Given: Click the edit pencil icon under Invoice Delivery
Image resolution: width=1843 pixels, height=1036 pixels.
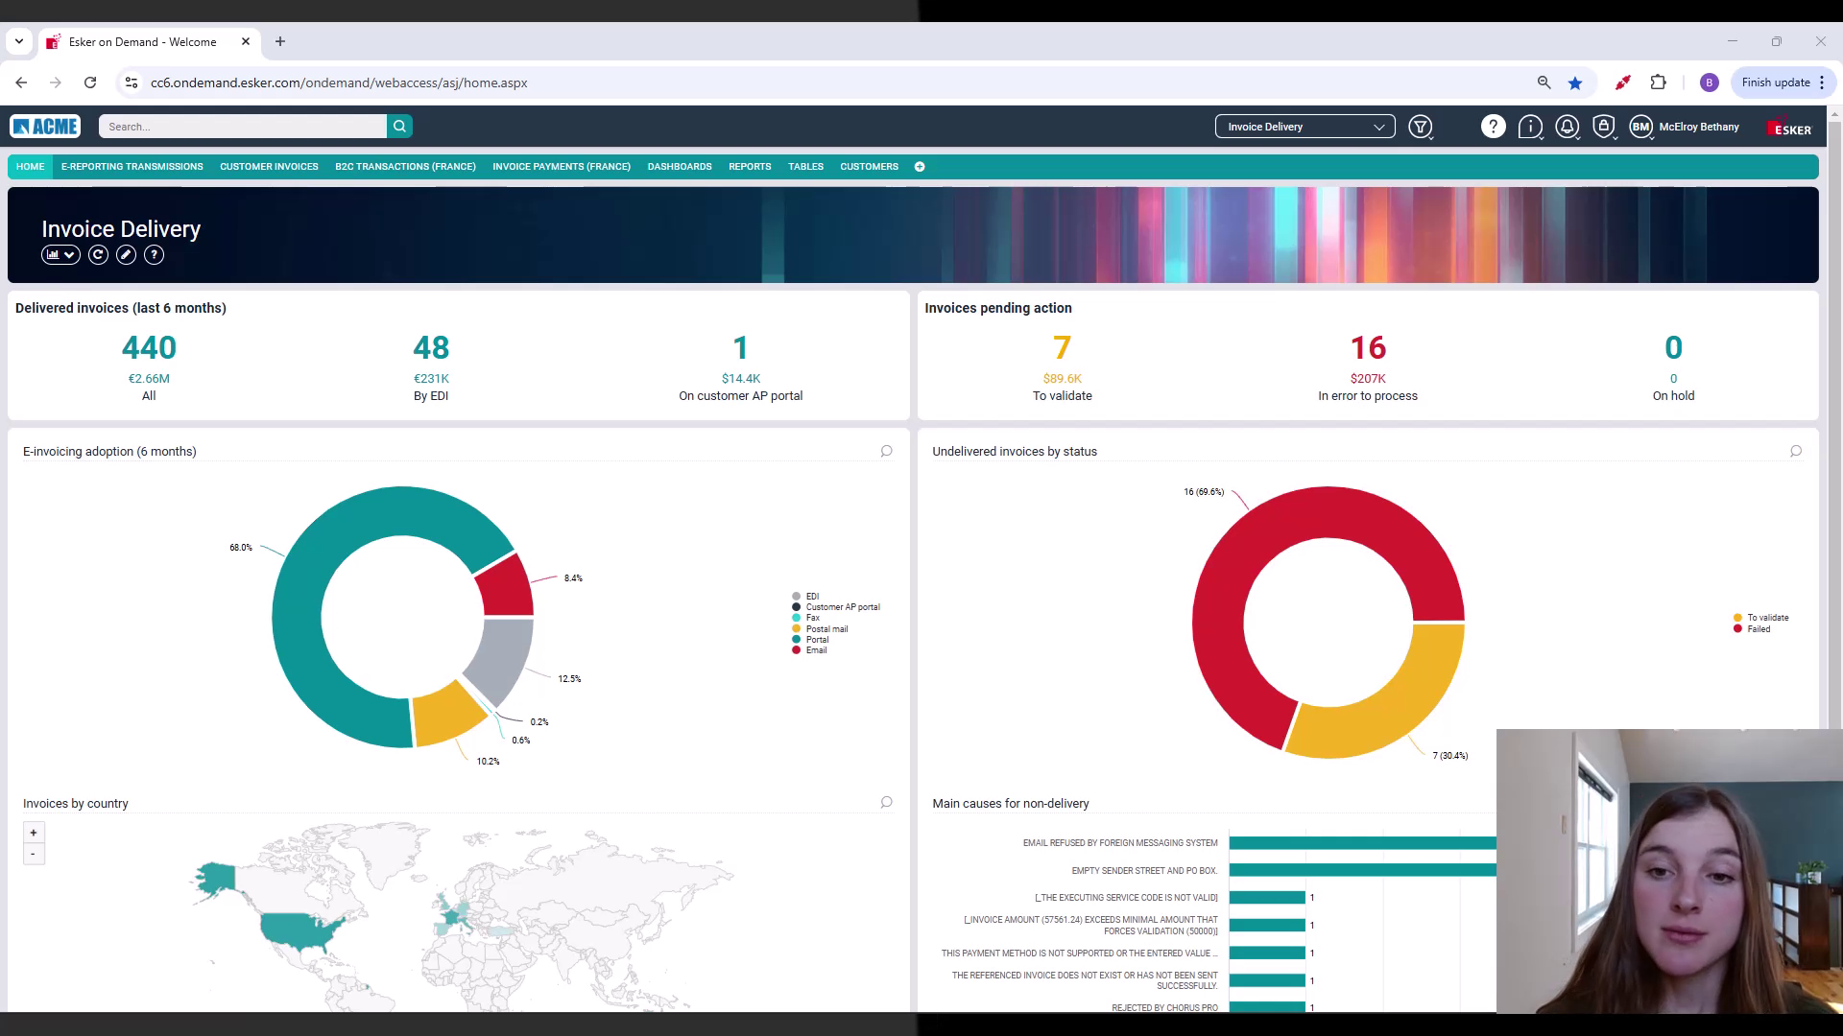Looking at the screenshot, I should pyautogui.click(x=126, y=255).
